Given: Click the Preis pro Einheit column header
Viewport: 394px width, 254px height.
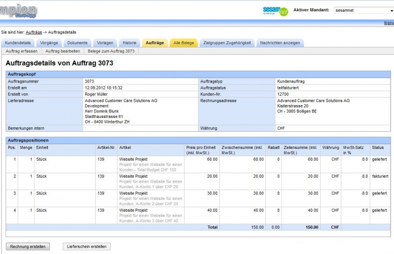Looking at the screenshot, I should click(201, 150).
